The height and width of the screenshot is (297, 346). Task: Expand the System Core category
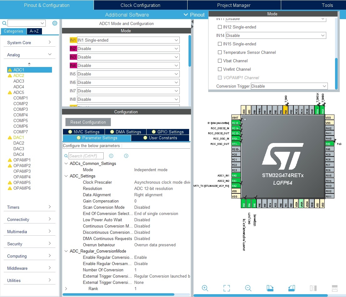coord(29,43)
